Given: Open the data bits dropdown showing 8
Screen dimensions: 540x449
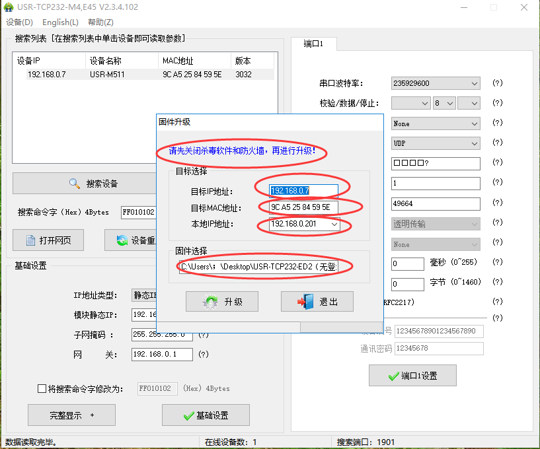Looking at the screenshot, I should [449, 104].
